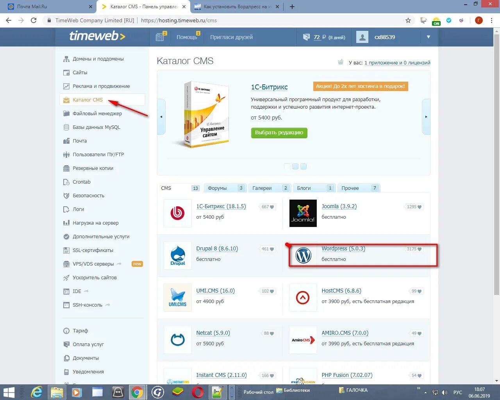This screenshot has width=500, height=400.
Task: Click the UMI.CMS logo icon
Action: [178, 298]
